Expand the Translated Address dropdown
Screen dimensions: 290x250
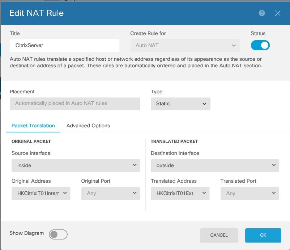[180, 193]
